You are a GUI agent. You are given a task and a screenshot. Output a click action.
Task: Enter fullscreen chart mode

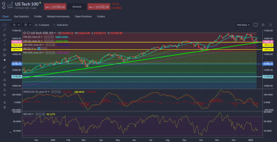click(270, 25)
